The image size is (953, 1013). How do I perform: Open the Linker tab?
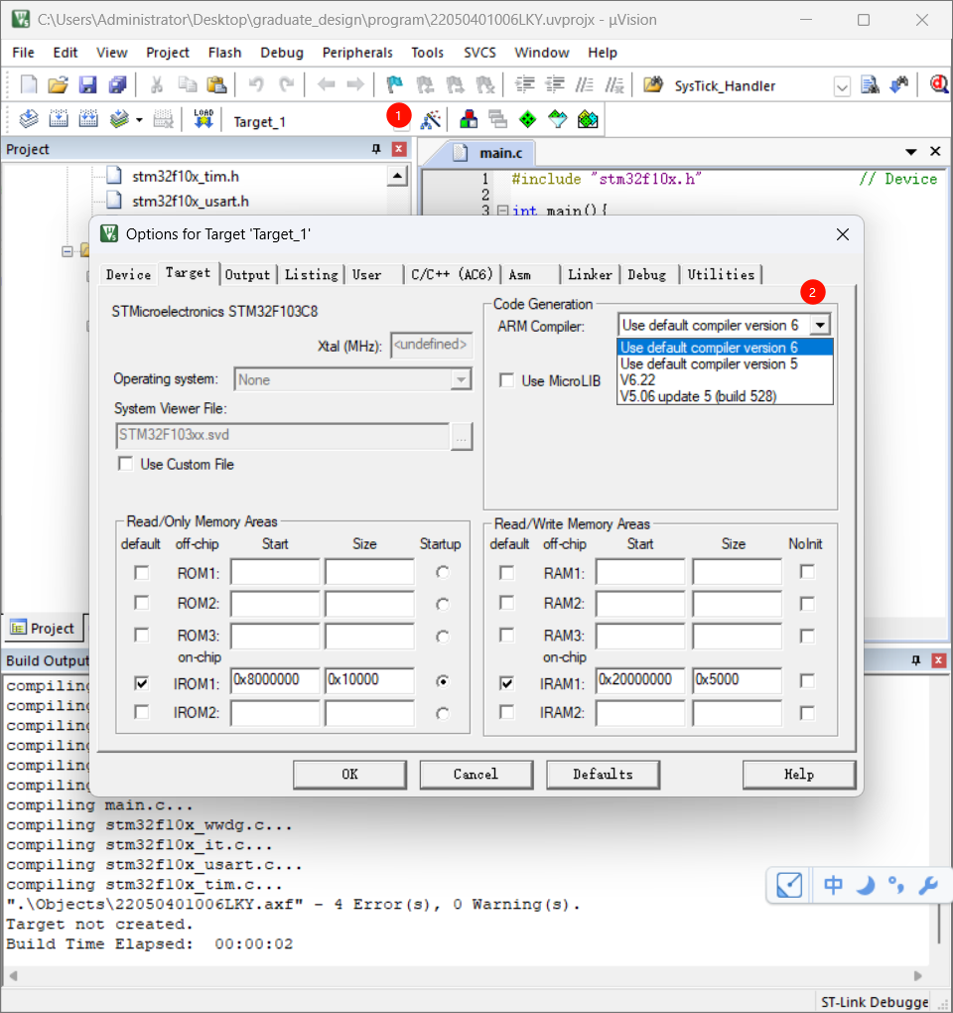click(590, 275)
